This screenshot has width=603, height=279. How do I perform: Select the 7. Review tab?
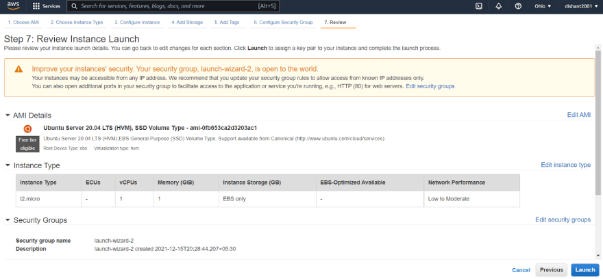point(335,23)
